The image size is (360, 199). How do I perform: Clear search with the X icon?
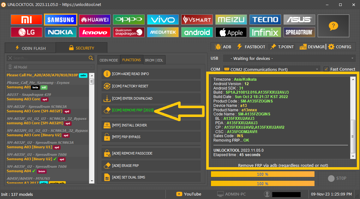point(10,58)
